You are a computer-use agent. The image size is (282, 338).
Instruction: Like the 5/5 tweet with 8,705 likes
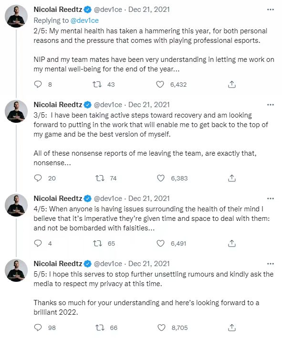(161, 328)
